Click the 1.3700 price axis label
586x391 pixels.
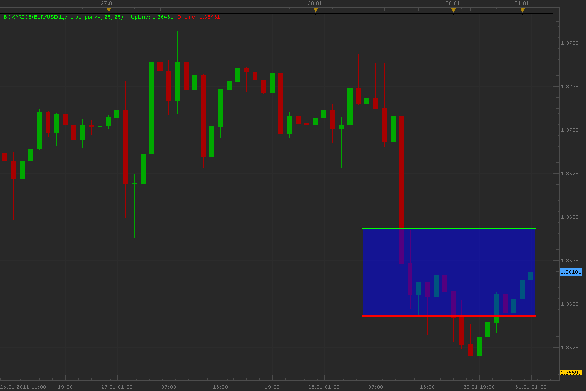(x=570, y=130)
